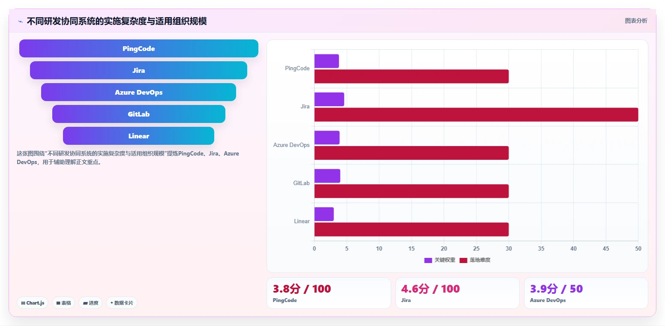Click the title 不同研发协同系统的实施复杂度与适用组织规模
This screenshot has height=326, width=665.
click(117, 21)
